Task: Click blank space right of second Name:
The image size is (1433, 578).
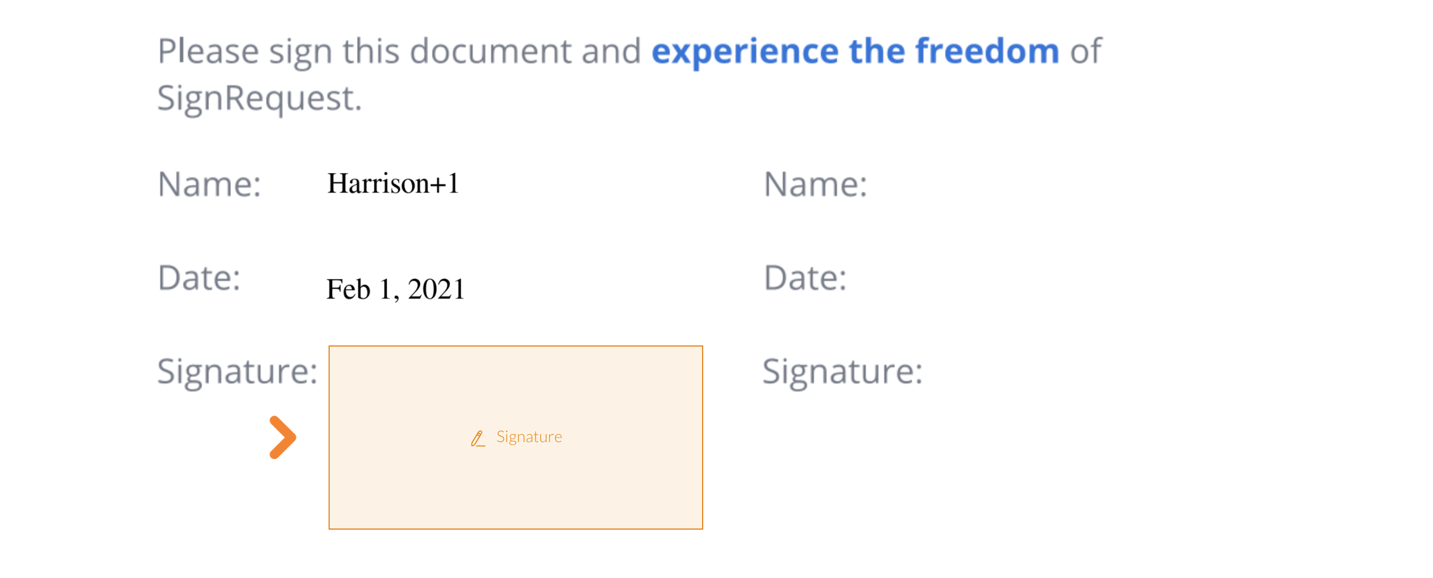Action: [x=1095, y=185]
